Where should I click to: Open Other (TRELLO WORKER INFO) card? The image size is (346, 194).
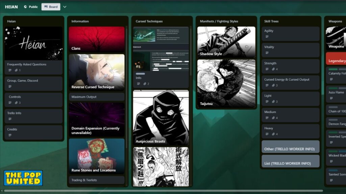(290, 147)
